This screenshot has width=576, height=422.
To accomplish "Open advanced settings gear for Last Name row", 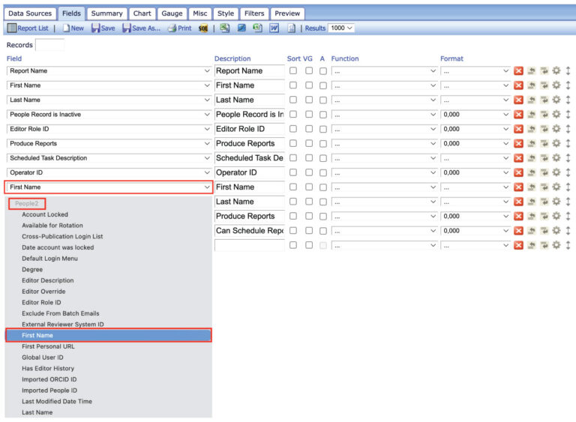I will click(x=556, y=100).
